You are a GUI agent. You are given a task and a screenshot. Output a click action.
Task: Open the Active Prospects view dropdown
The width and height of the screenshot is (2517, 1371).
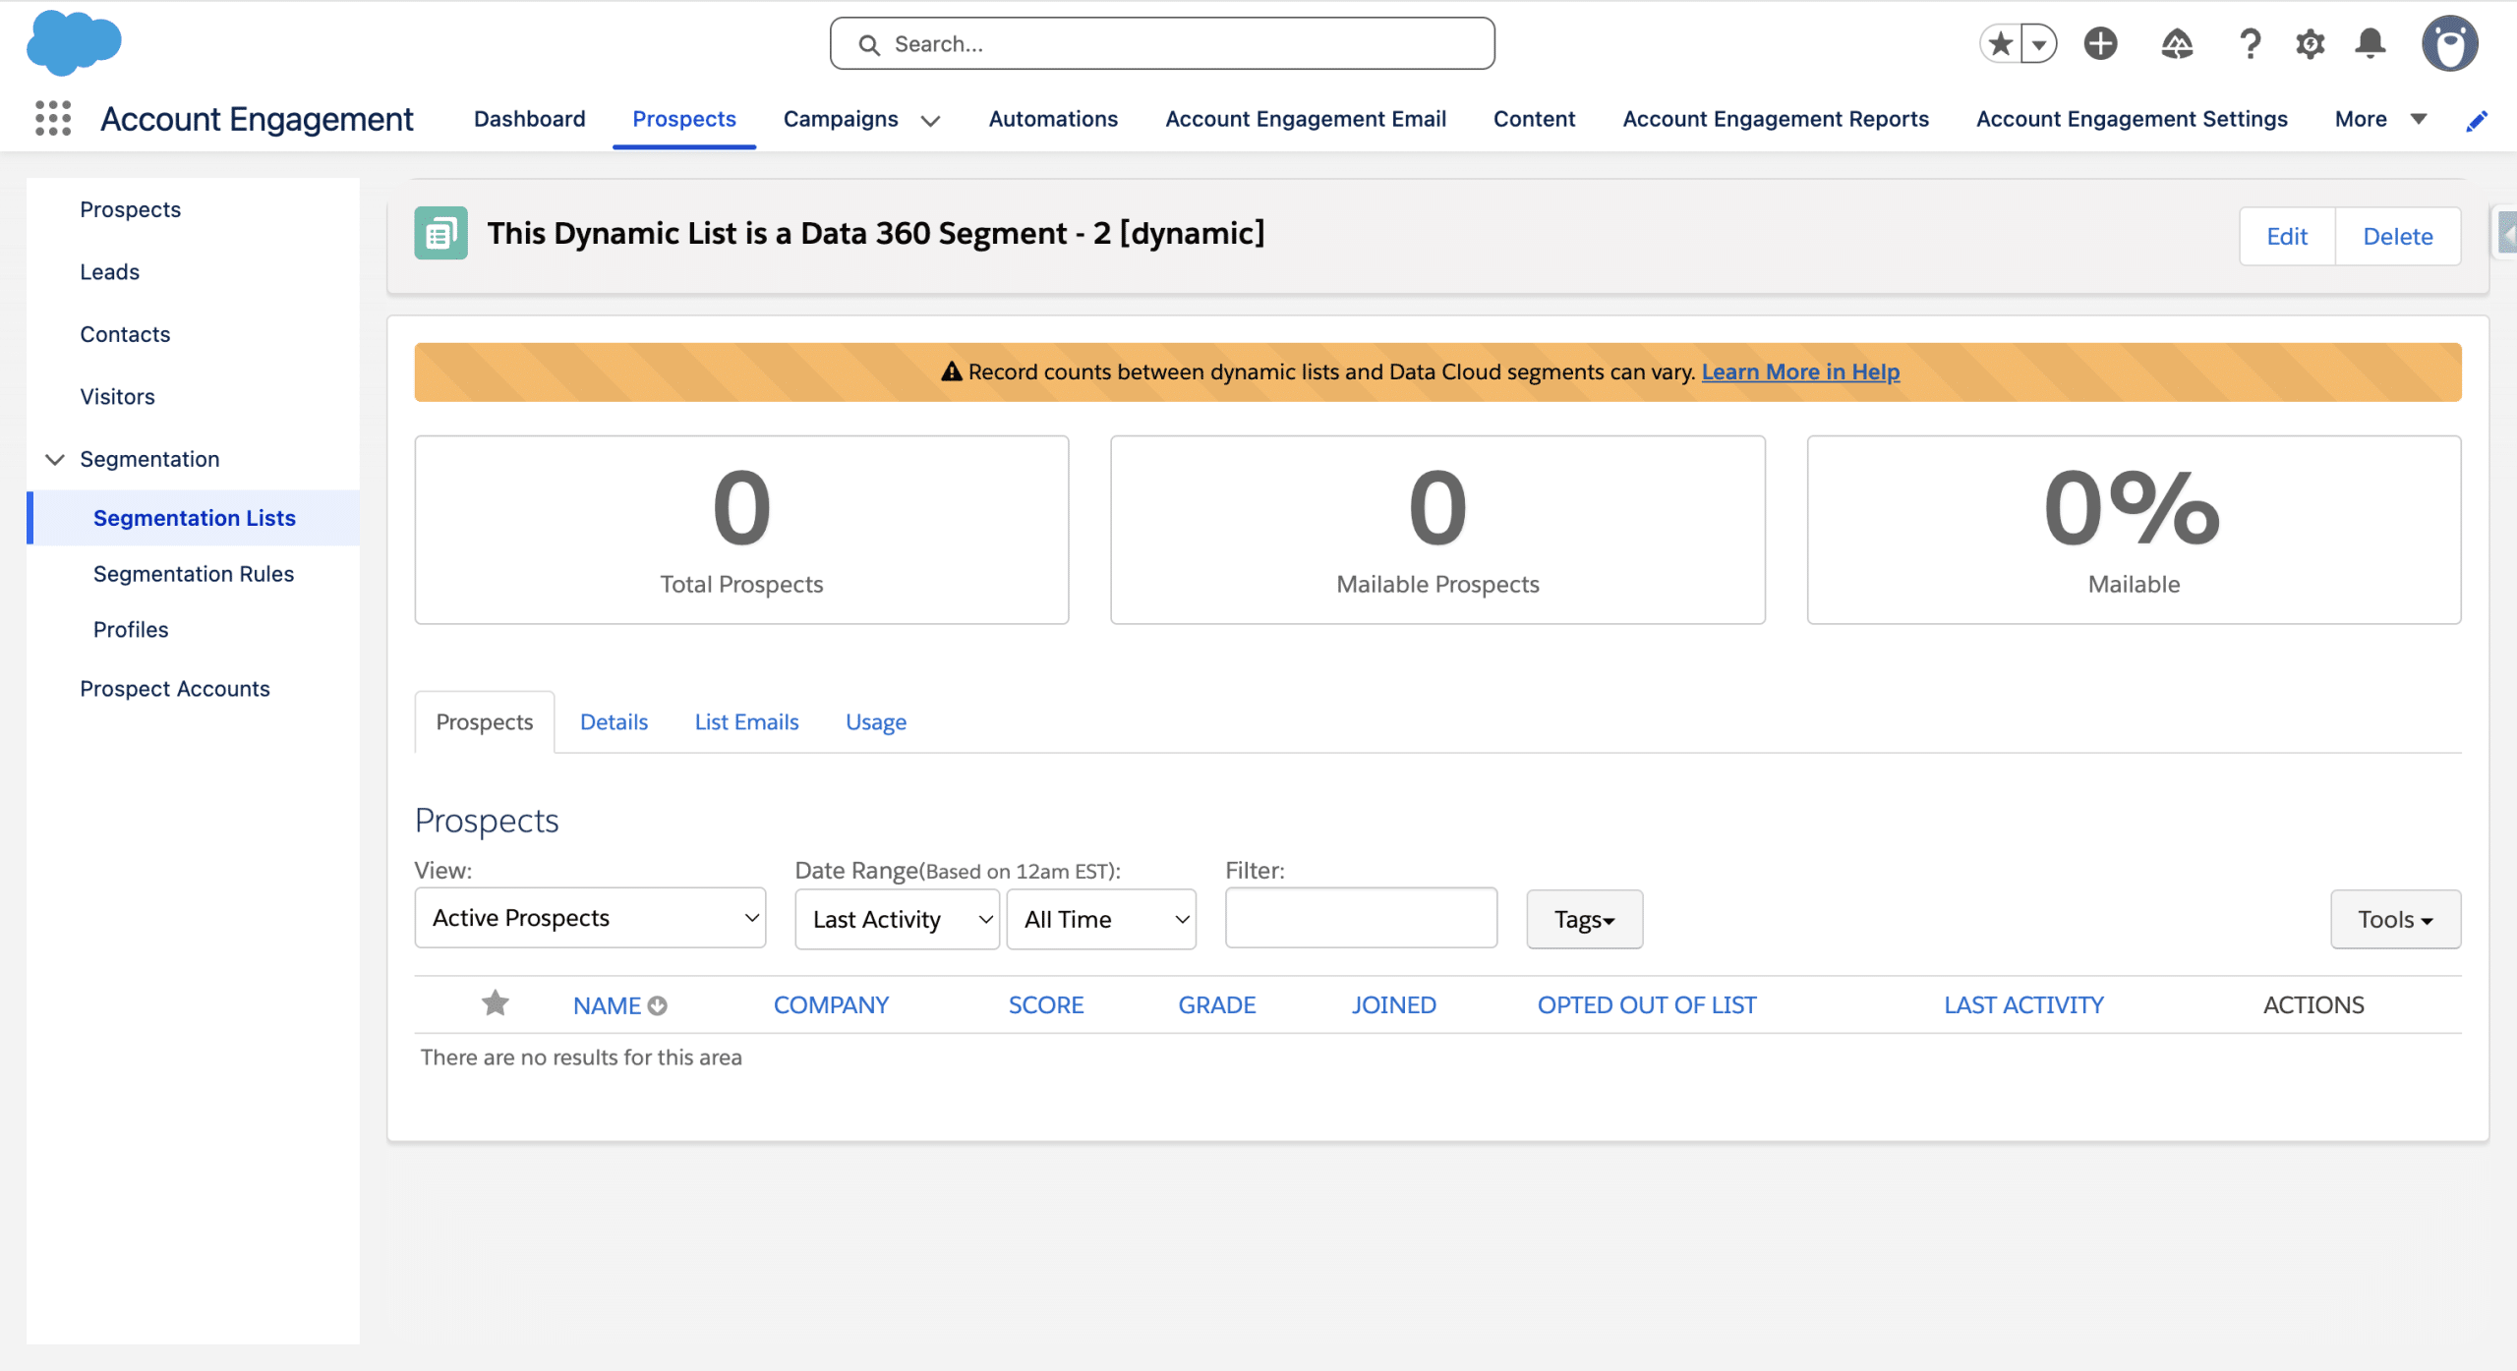[590, 918]
